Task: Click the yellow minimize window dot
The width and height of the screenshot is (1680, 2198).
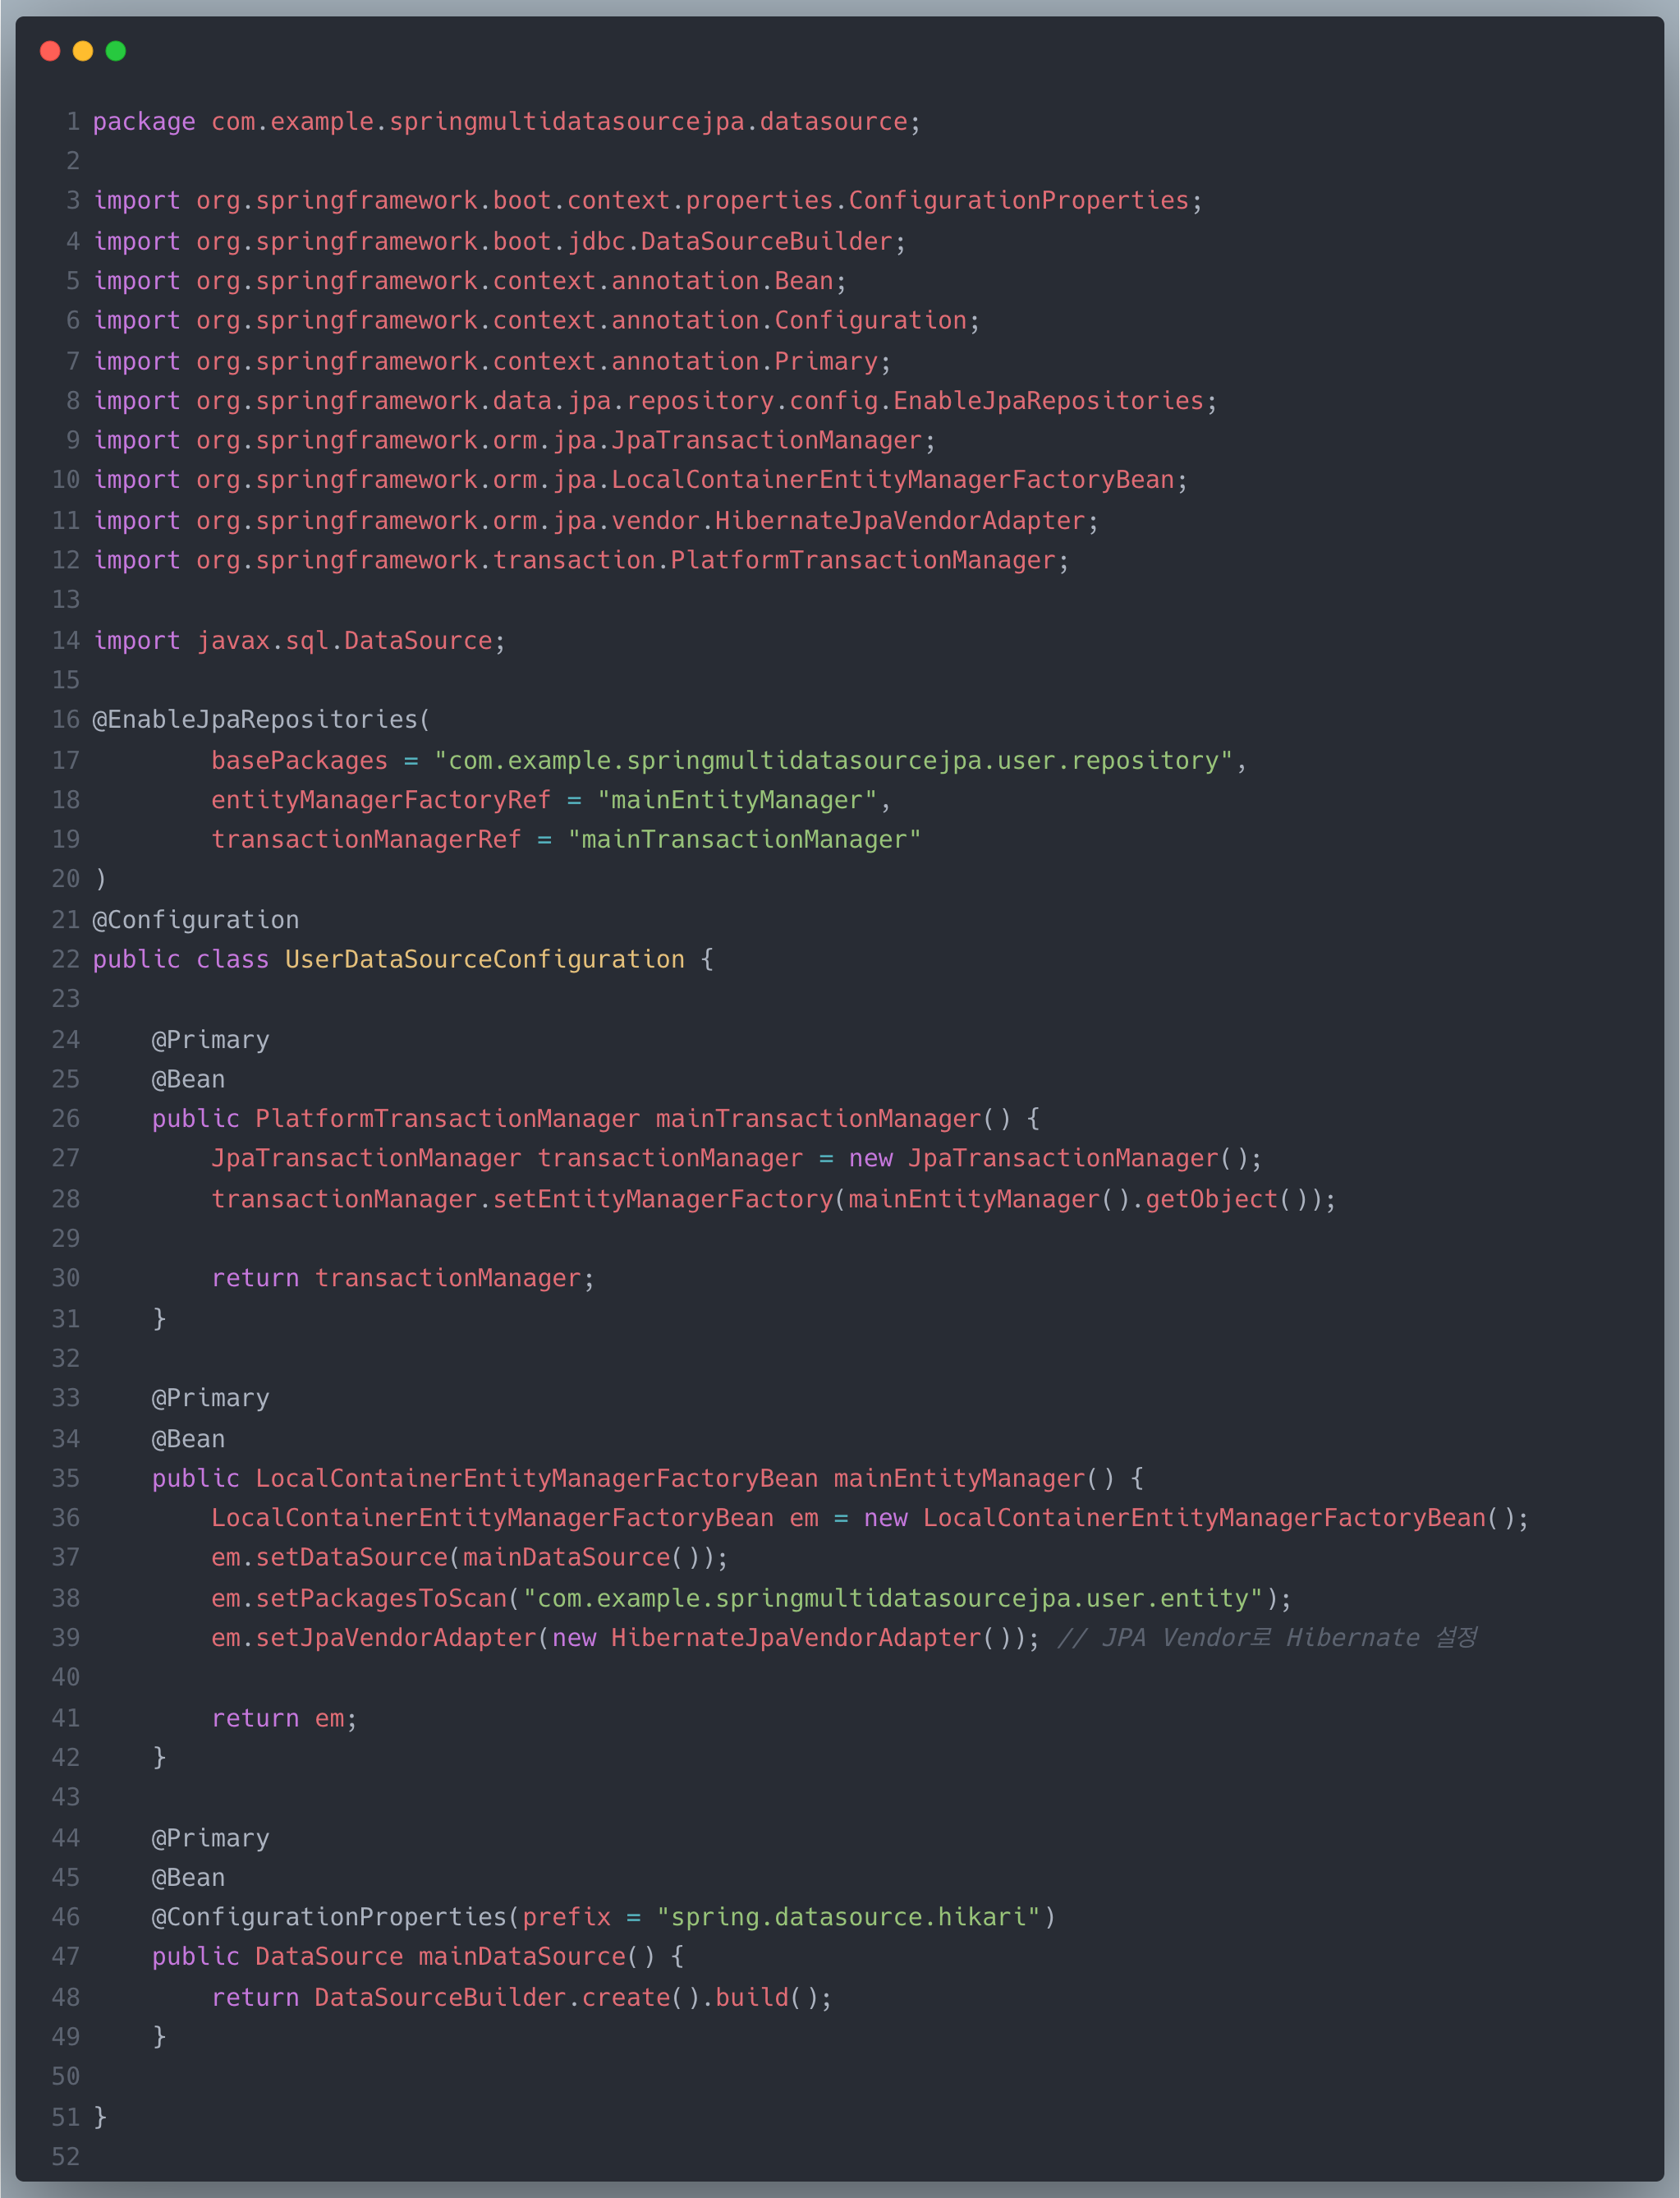Action: coord(83,50)
